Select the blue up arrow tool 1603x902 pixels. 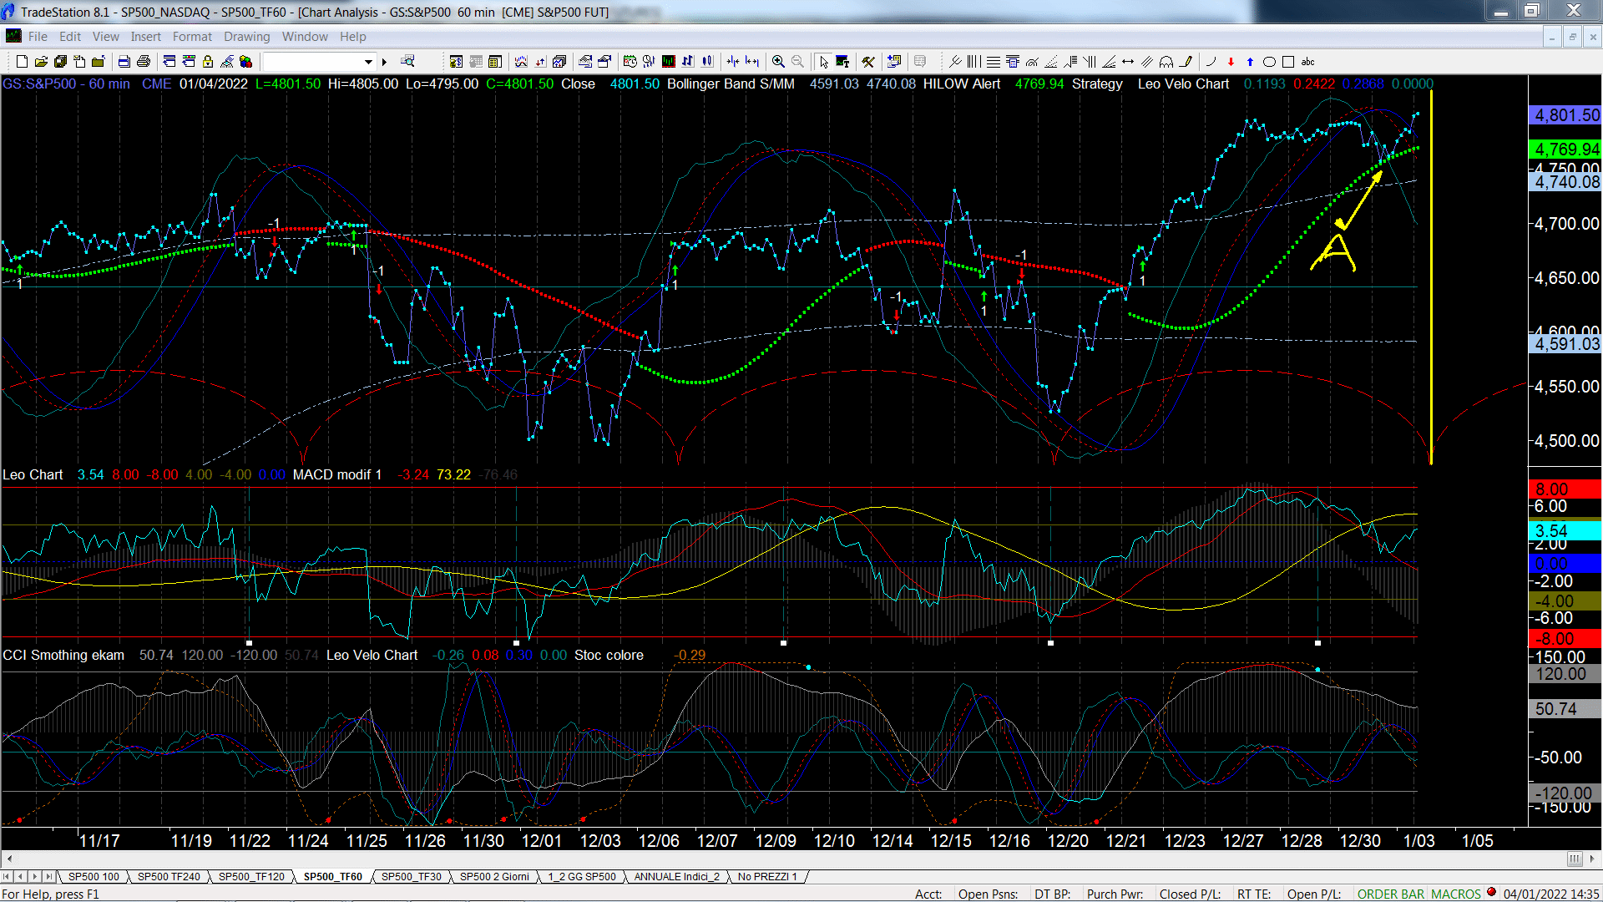1250,62
